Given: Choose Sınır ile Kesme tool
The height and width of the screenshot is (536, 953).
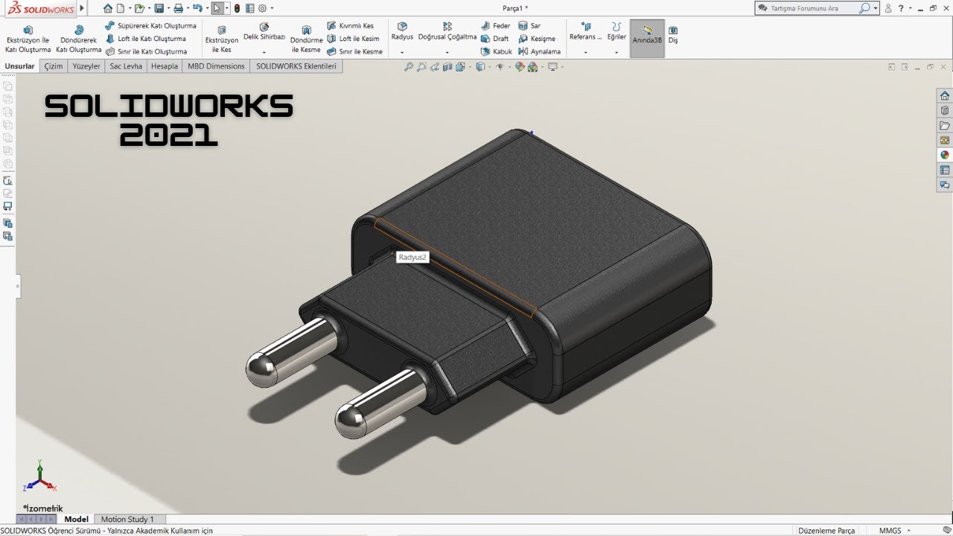Looking at the screenshot, I should pyautogui.click(x=355, y=52).
